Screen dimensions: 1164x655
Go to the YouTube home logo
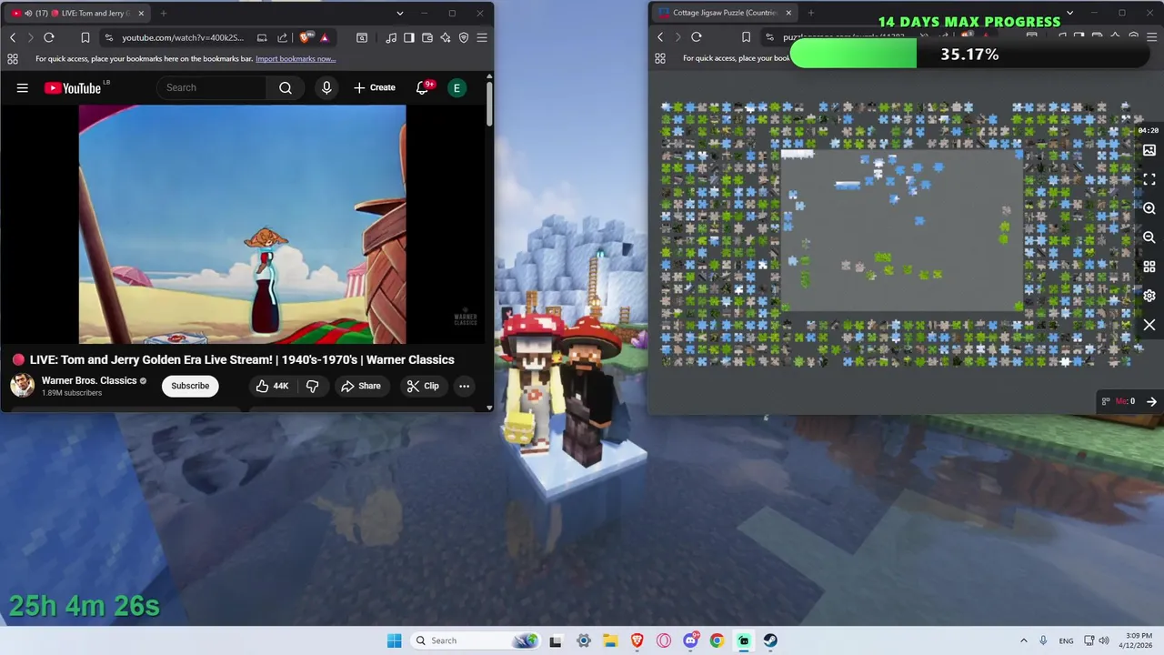(73, 87)
